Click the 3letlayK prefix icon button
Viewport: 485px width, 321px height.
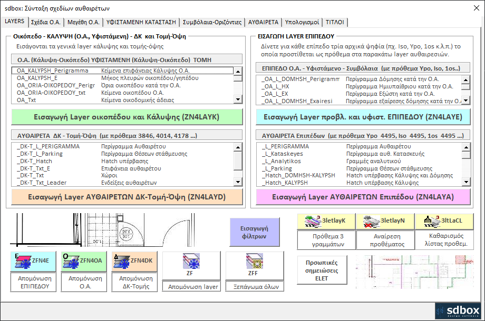326,222
